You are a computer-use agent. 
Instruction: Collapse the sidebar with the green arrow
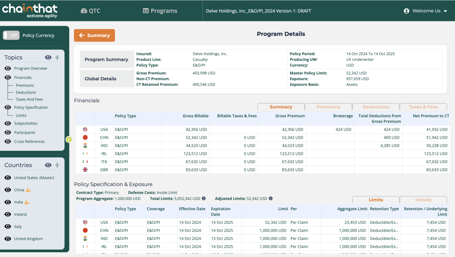point(69,139)
